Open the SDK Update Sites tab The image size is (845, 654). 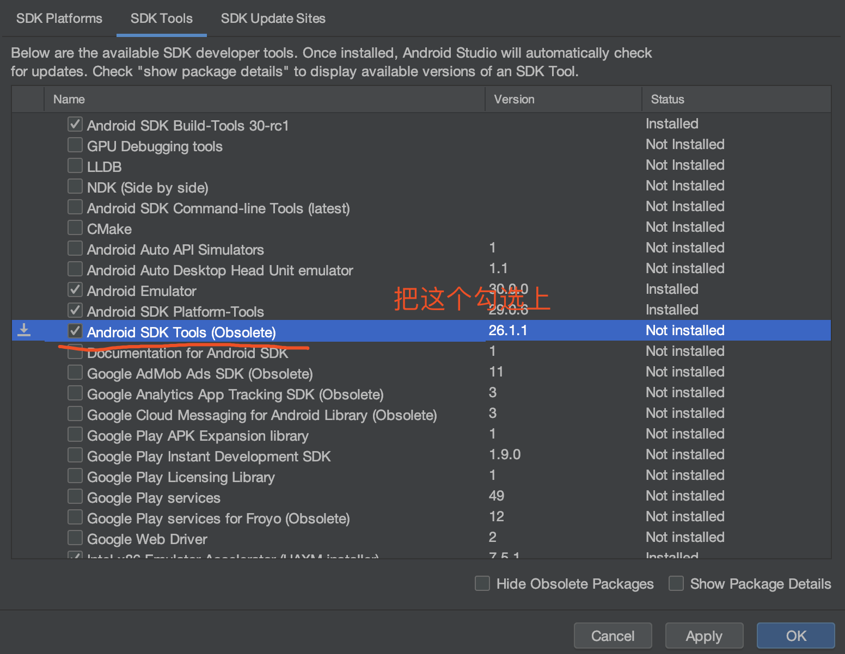tap(273, 18)
